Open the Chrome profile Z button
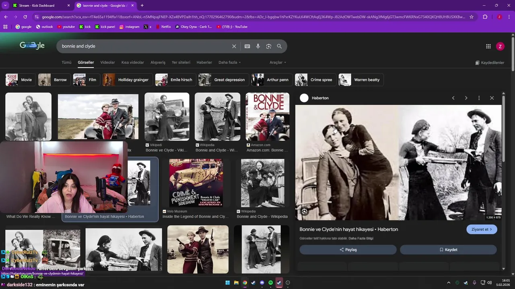 (499, 17)
